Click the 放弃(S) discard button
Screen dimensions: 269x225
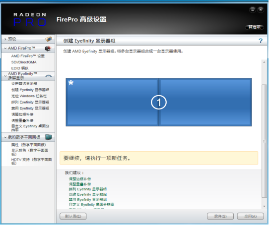coord(220,216)
